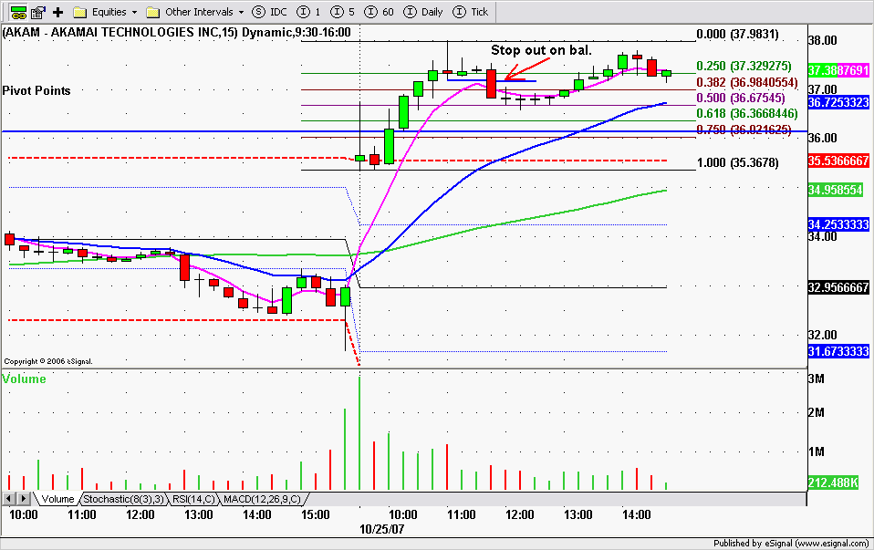Click the 31.6733333 blue price tag
This screenshot has width=874, height=550.
coord(838,352)
